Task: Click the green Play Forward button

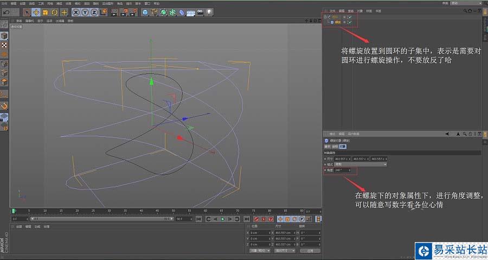Action: (x=223, y=219)
